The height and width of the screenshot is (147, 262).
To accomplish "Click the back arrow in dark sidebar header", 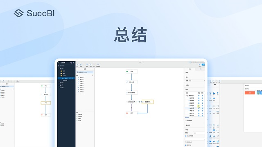I will click(x=59, y=63).
